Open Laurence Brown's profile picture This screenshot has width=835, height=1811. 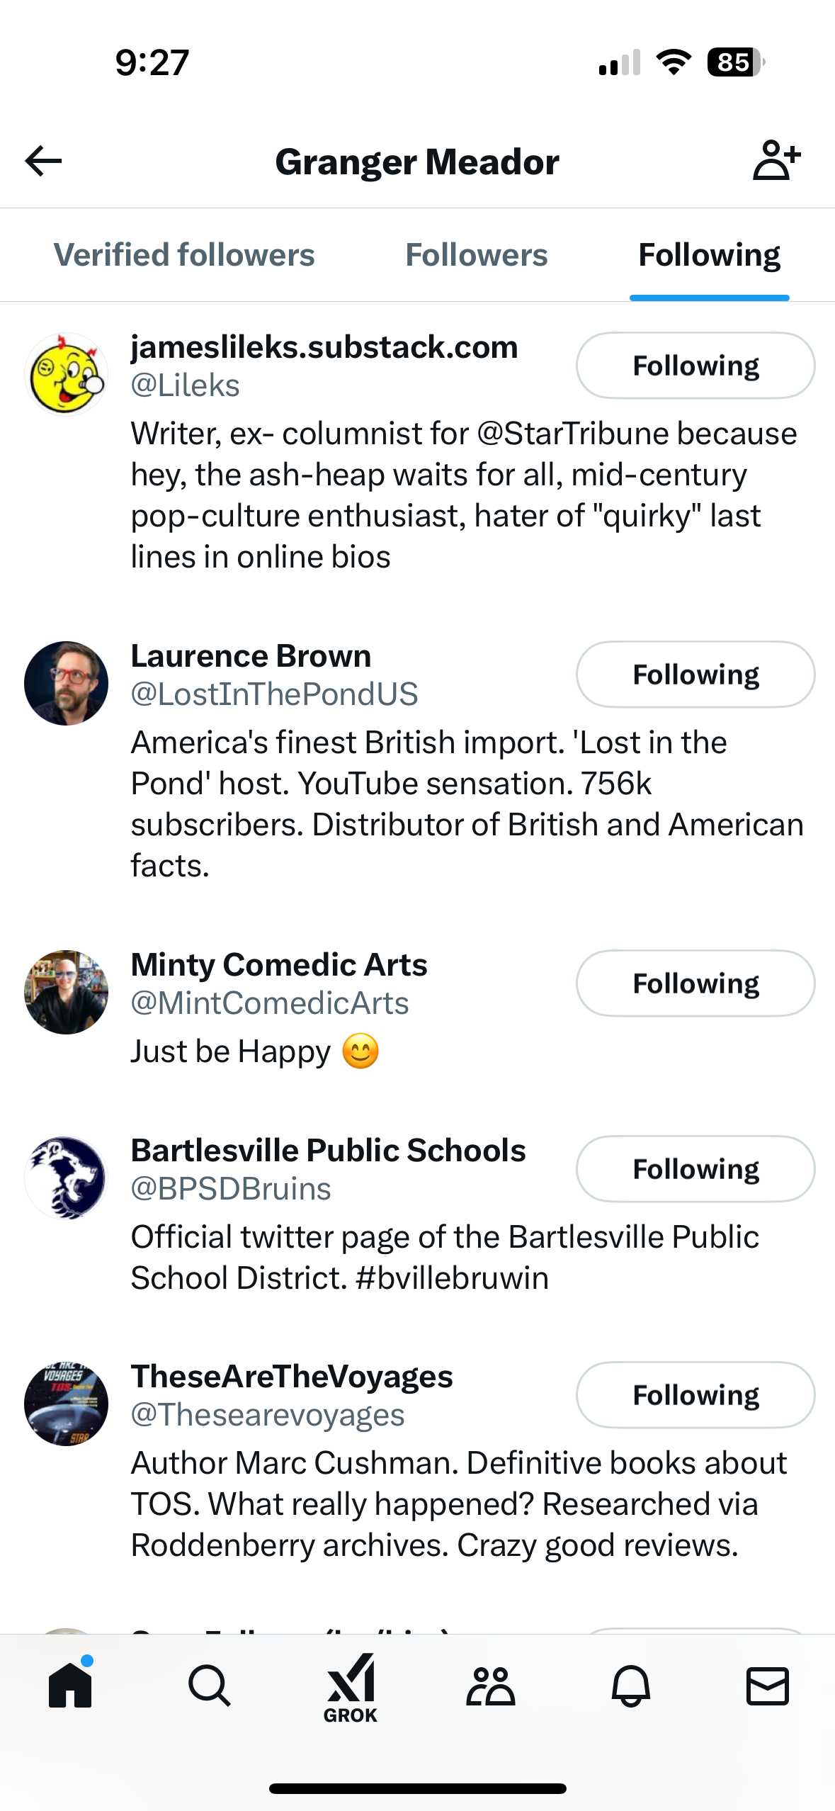[x=67, y=683]
